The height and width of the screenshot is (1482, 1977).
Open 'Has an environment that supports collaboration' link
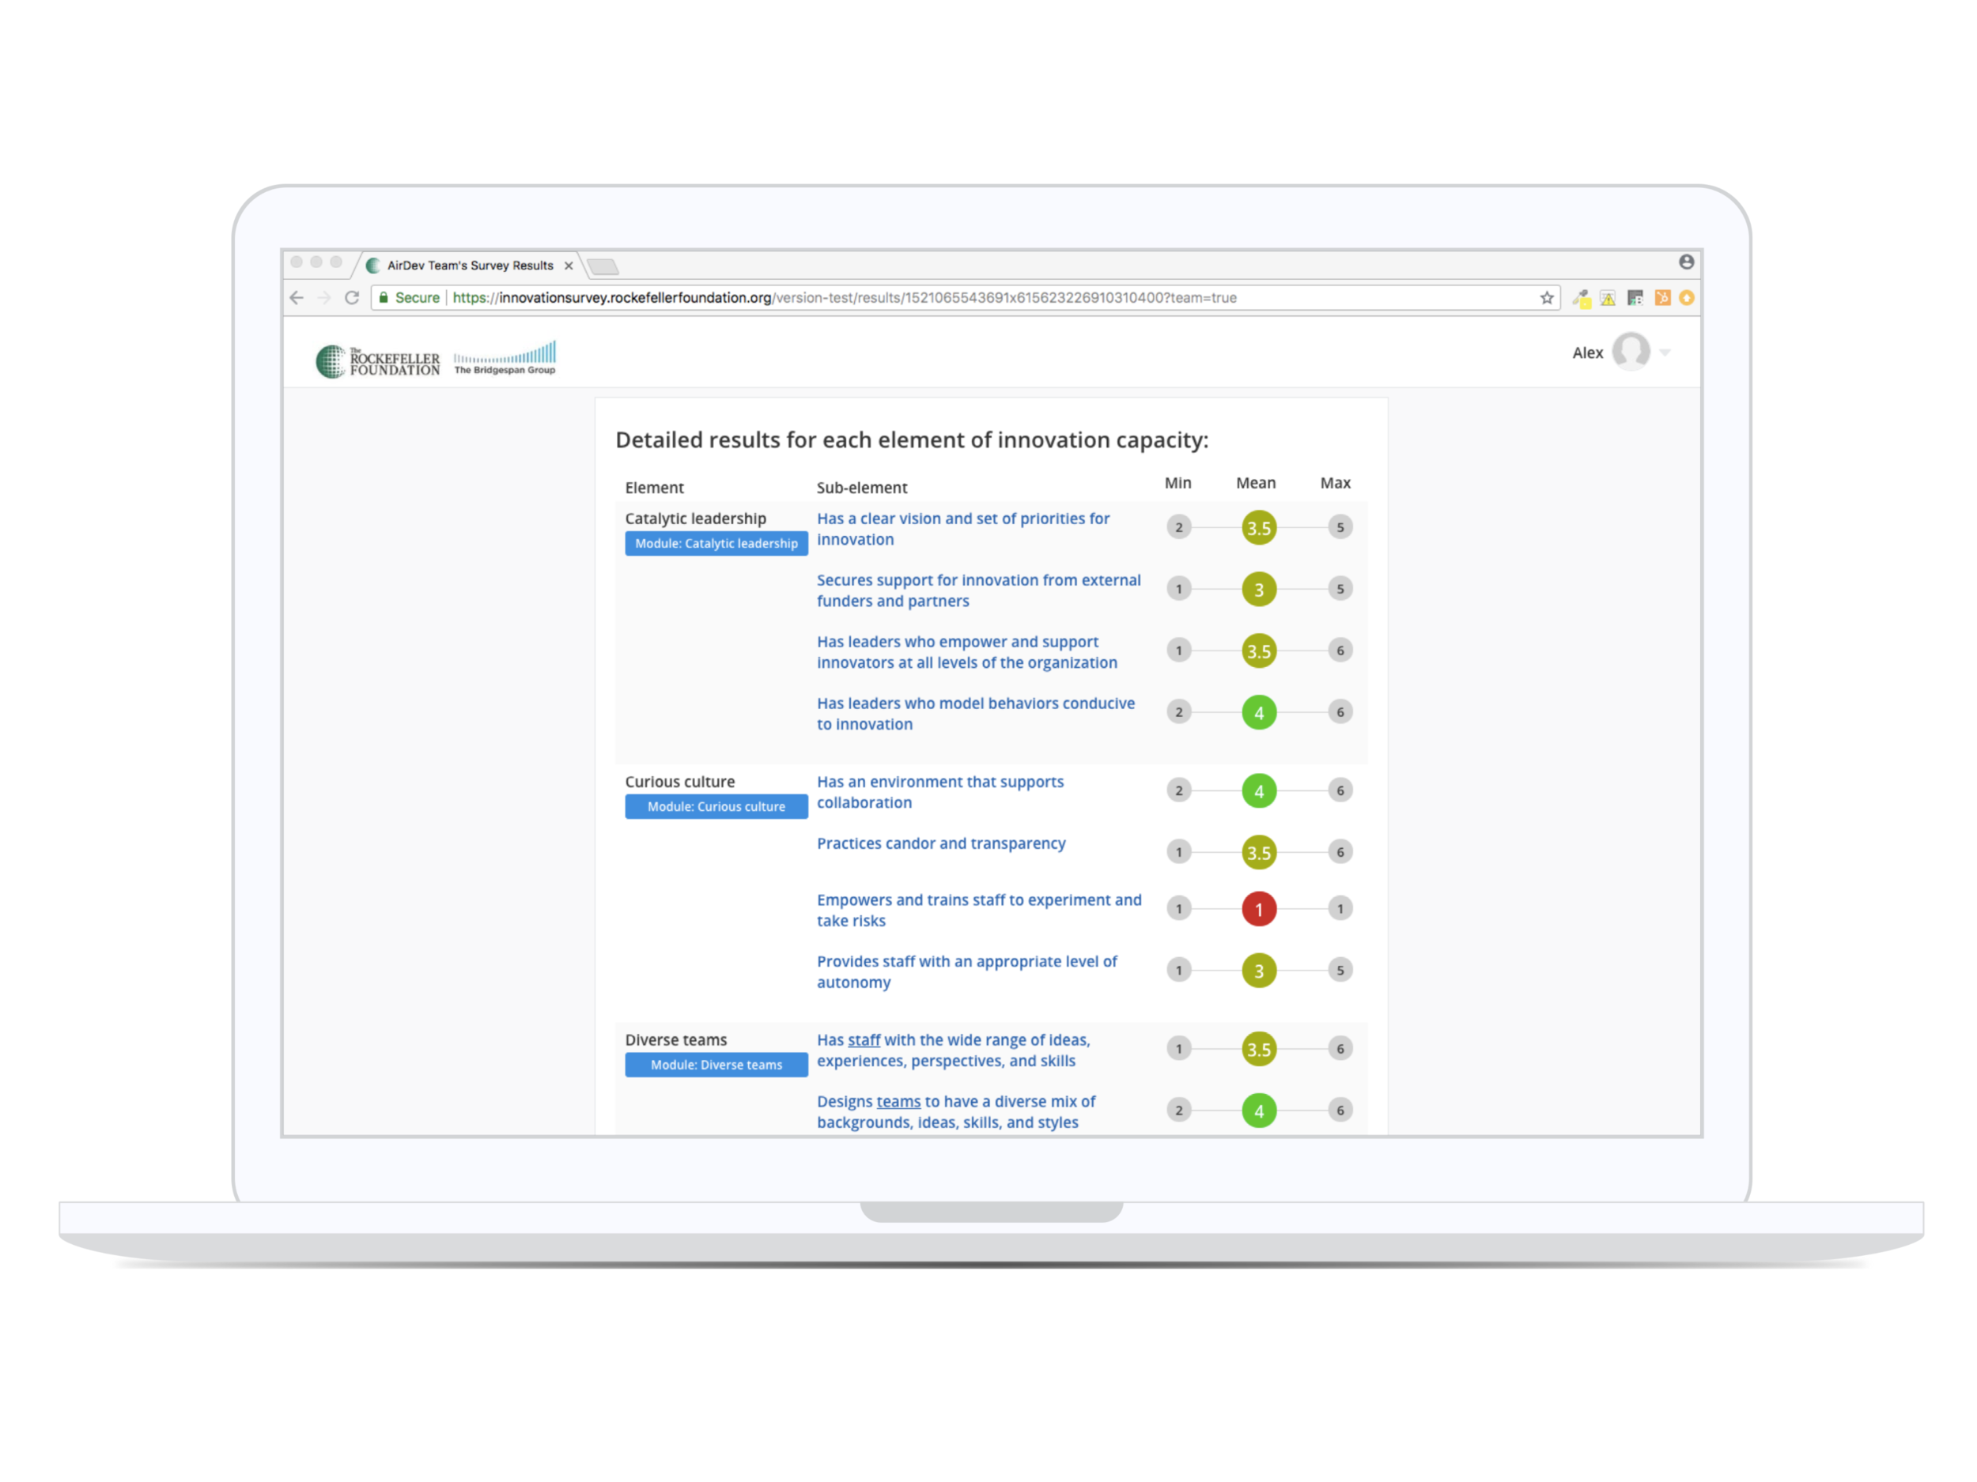tap(940, 792)
